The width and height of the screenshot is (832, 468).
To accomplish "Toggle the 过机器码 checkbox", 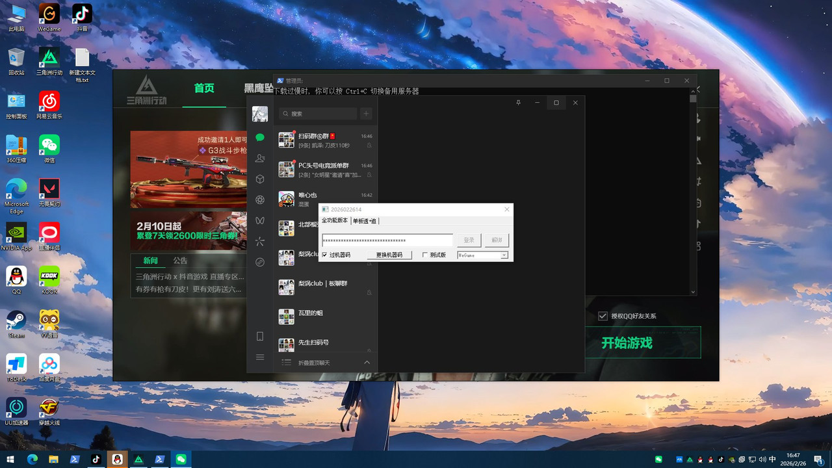I will tap(325, 255).
